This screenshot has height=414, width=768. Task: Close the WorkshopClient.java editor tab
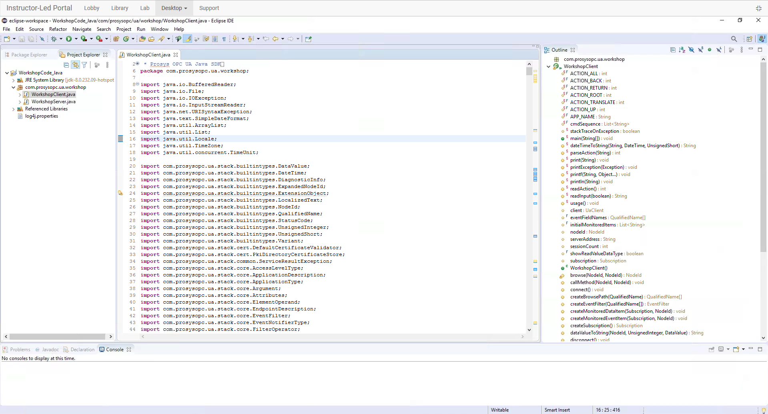click(176, 55)
